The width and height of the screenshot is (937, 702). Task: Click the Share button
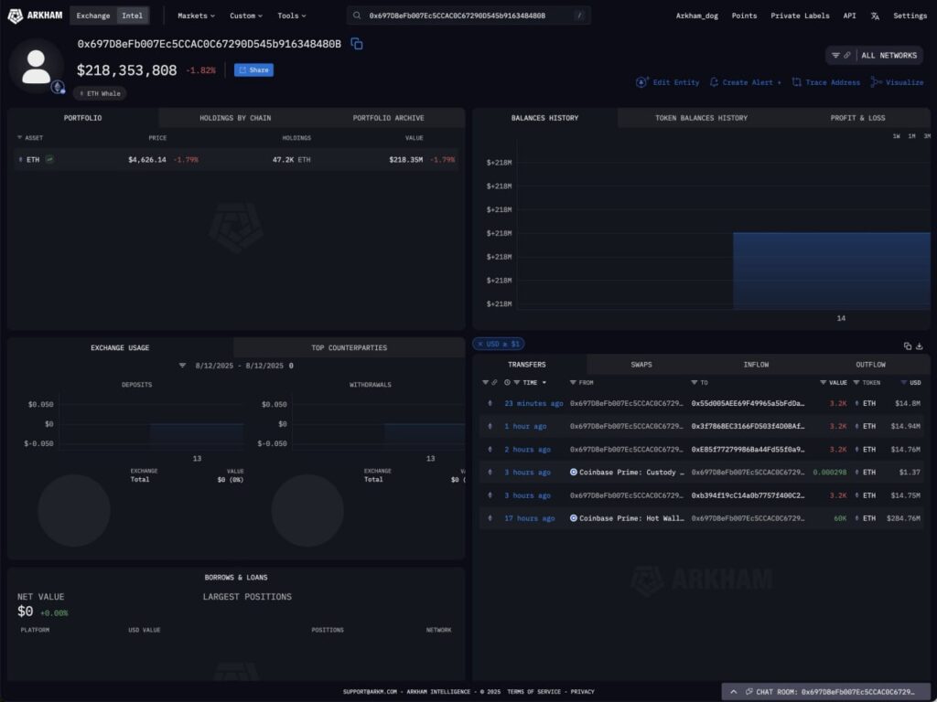point(253,69)
